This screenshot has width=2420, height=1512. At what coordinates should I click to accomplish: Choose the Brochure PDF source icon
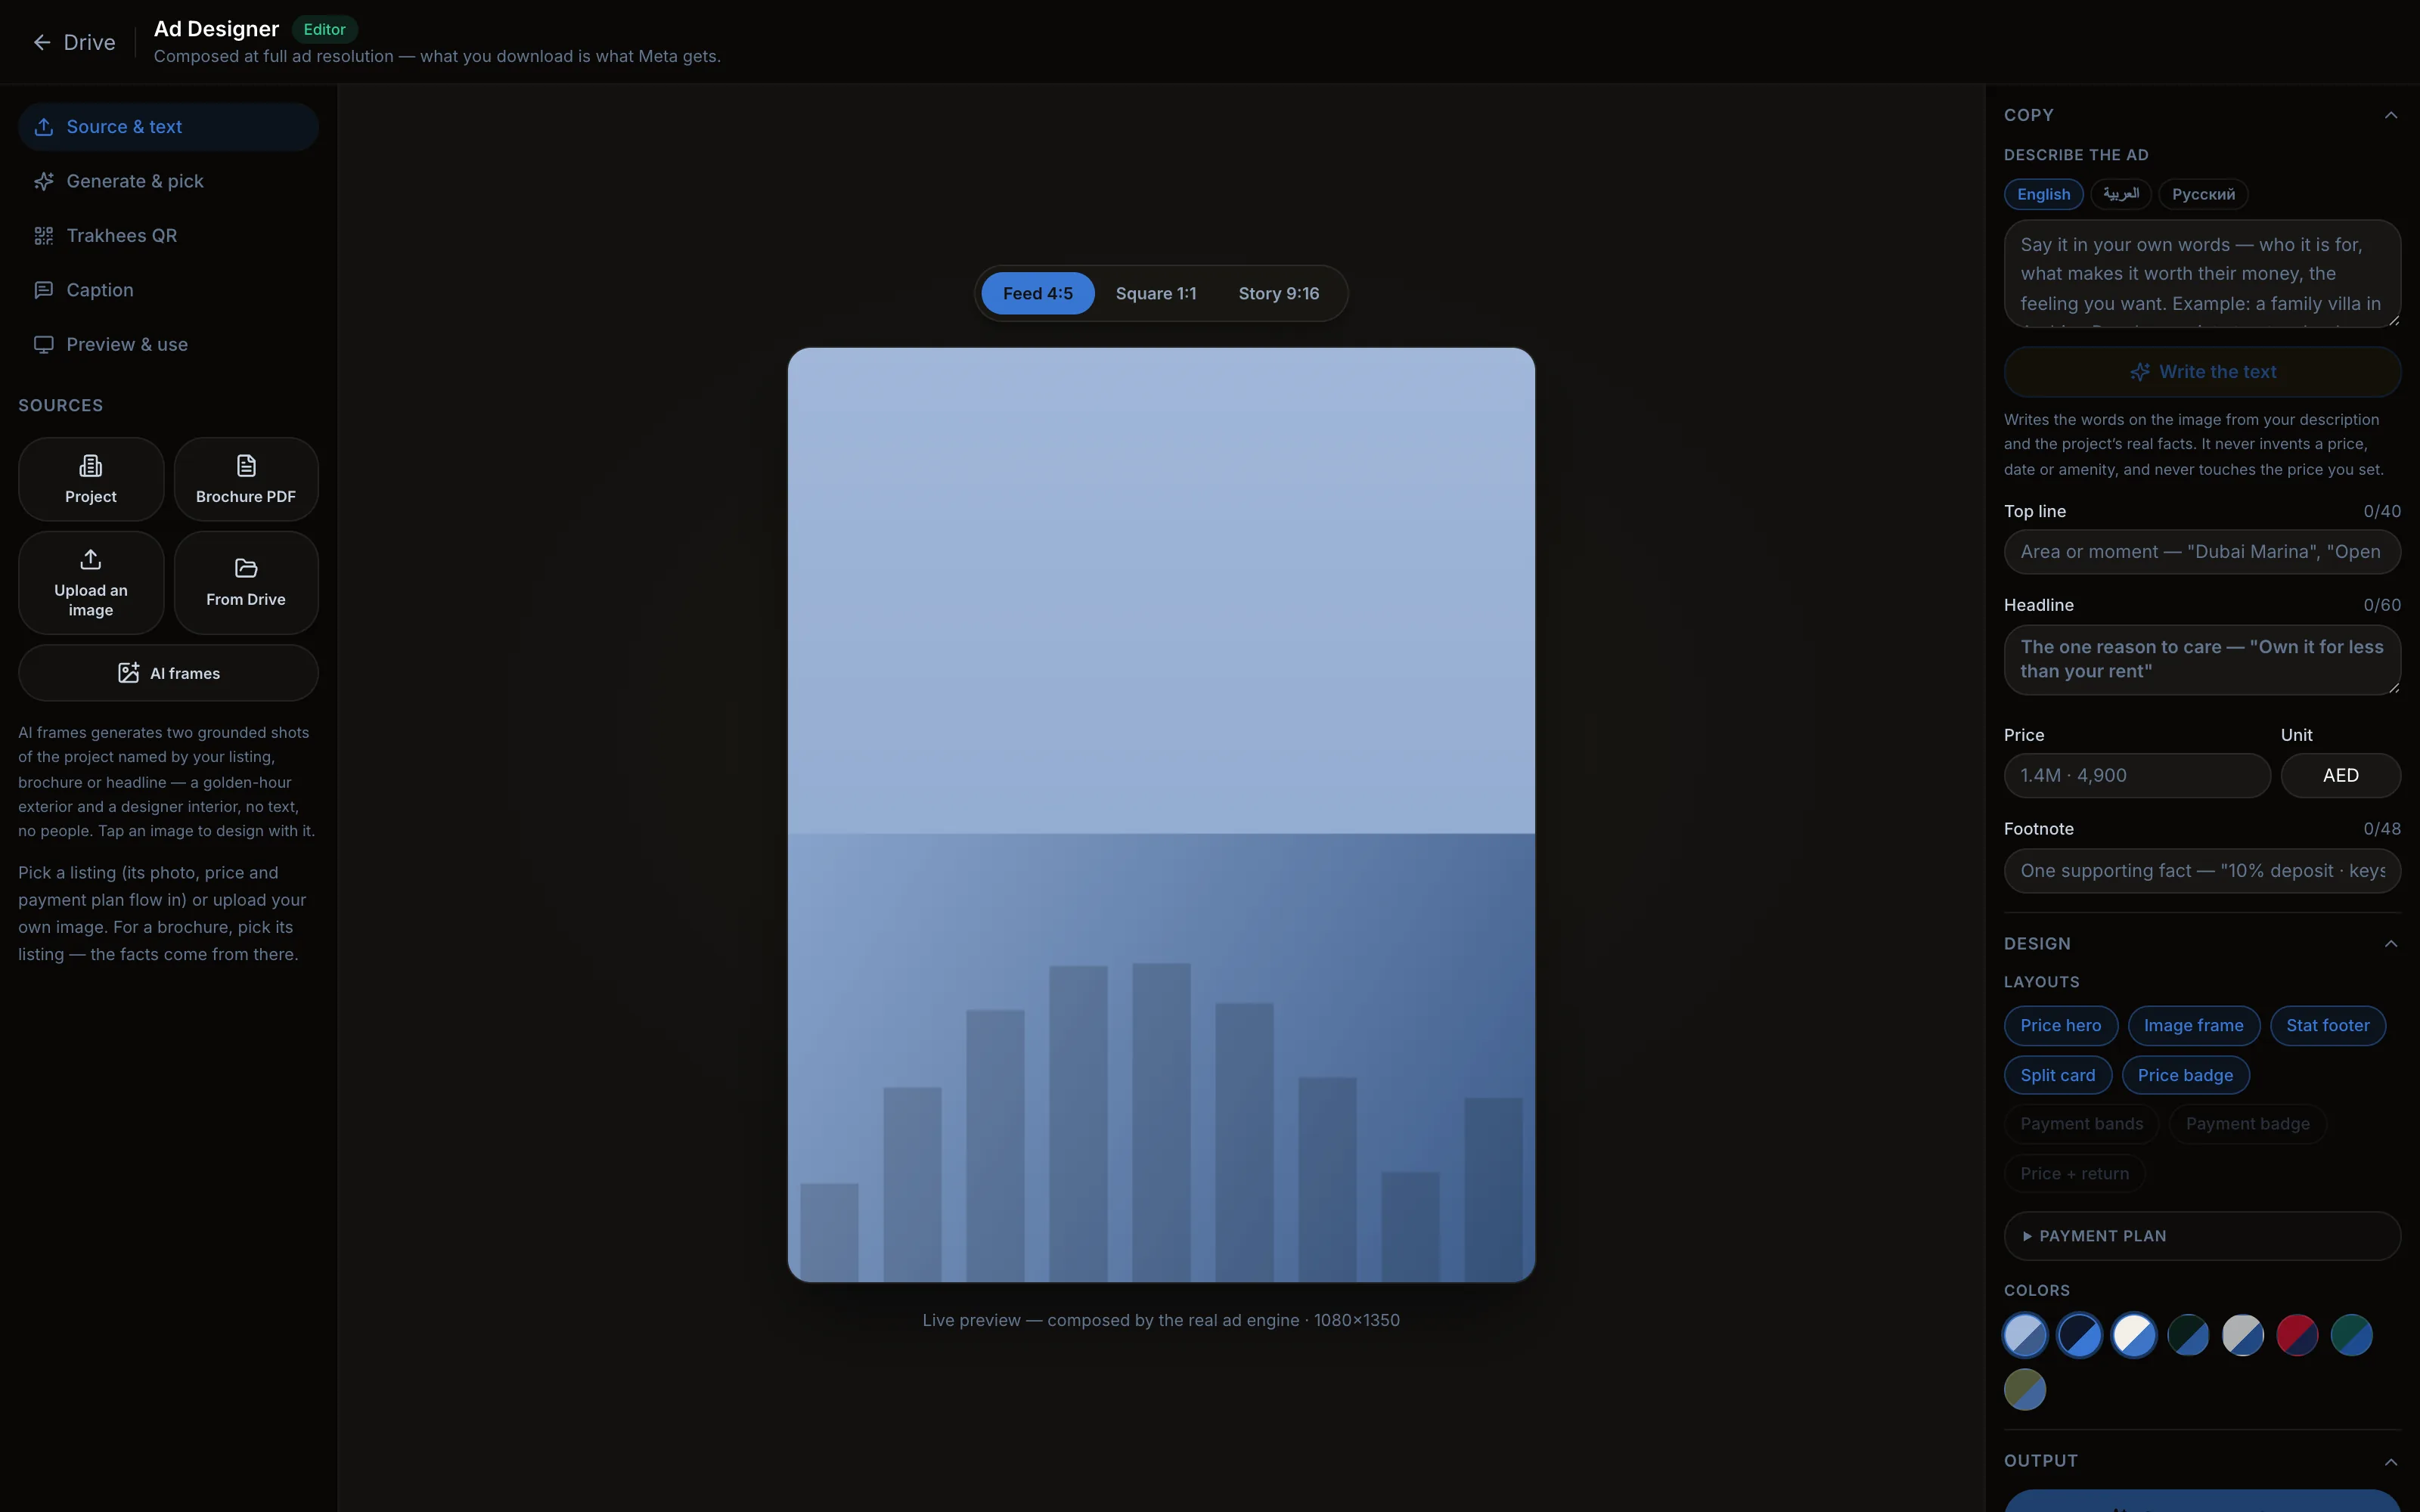point(246,466)
